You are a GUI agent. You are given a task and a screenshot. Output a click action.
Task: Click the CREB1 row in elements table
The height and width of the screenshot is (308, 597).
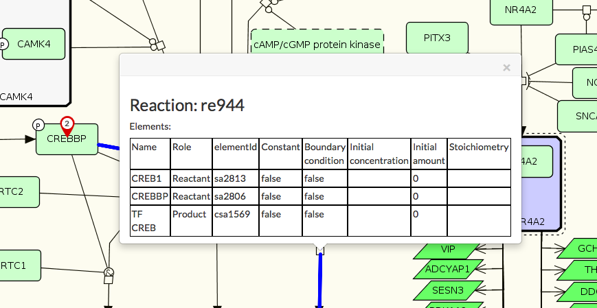[x=150, y=178]
